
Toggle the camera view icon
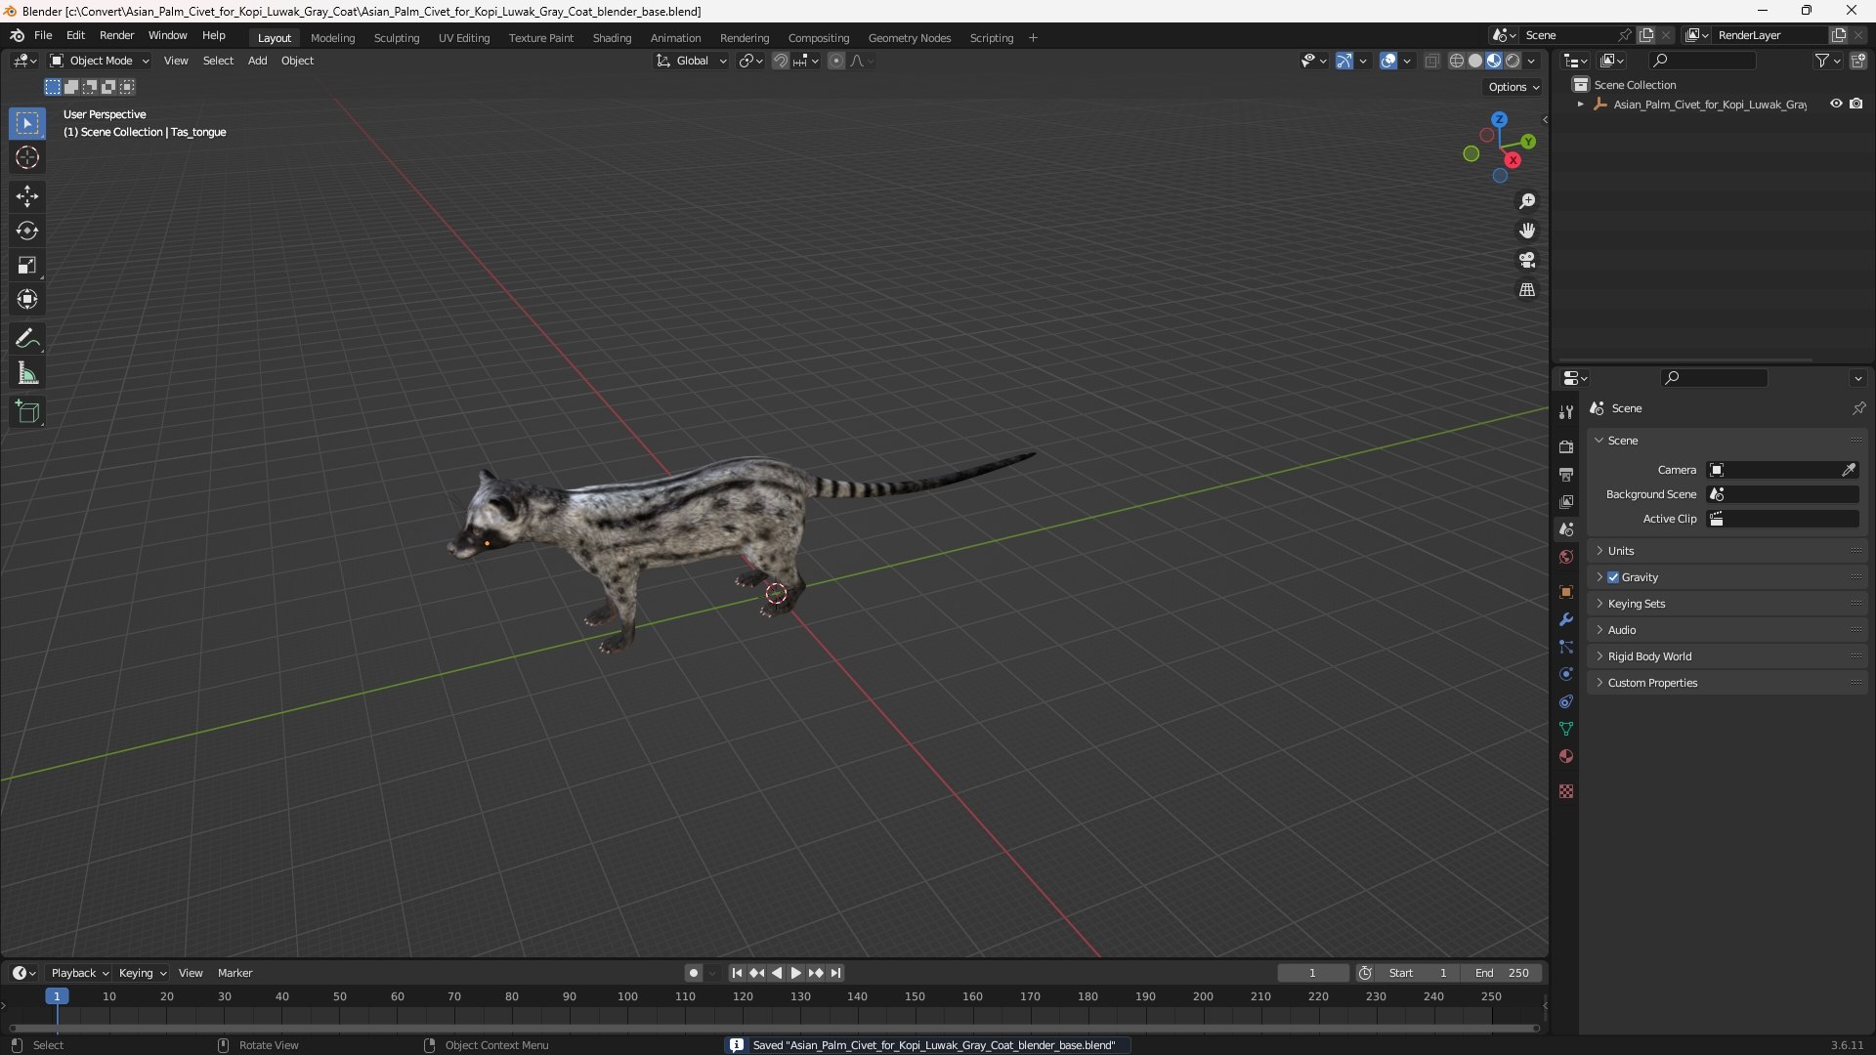1527,260
